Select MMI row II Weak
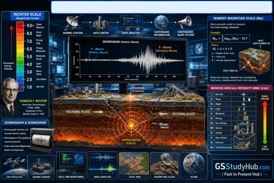Viewport: 274px width, 183px height. [232, 99]
